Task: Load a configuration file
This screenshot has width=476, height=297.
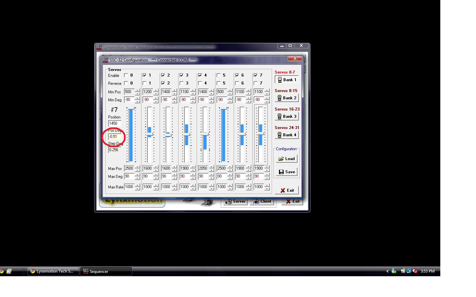Action: point(287,159)
